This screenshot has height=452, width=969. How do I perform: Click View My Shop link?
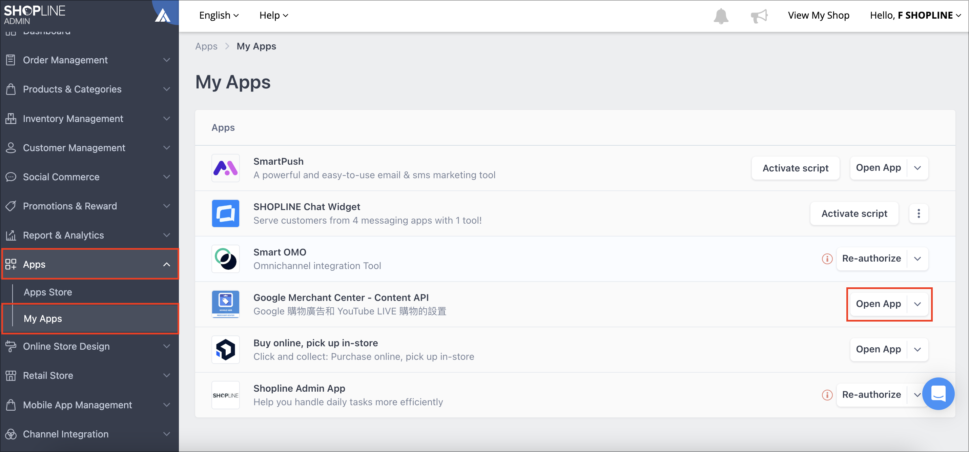pos(819,16)
